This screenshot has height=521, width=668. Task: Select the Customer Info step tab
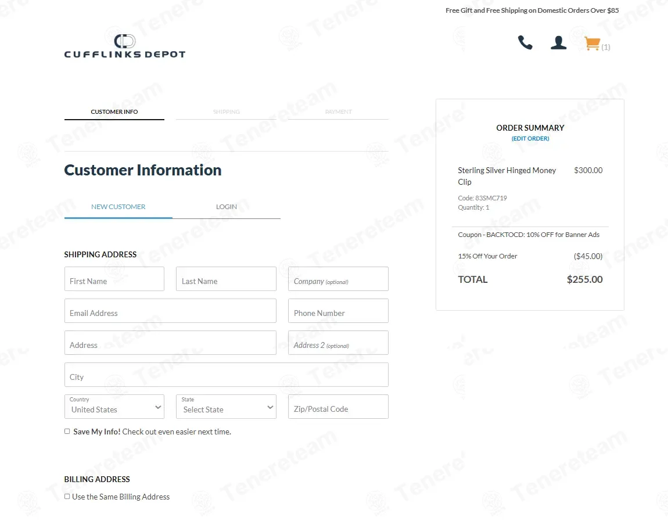click(x=114, y=112)
